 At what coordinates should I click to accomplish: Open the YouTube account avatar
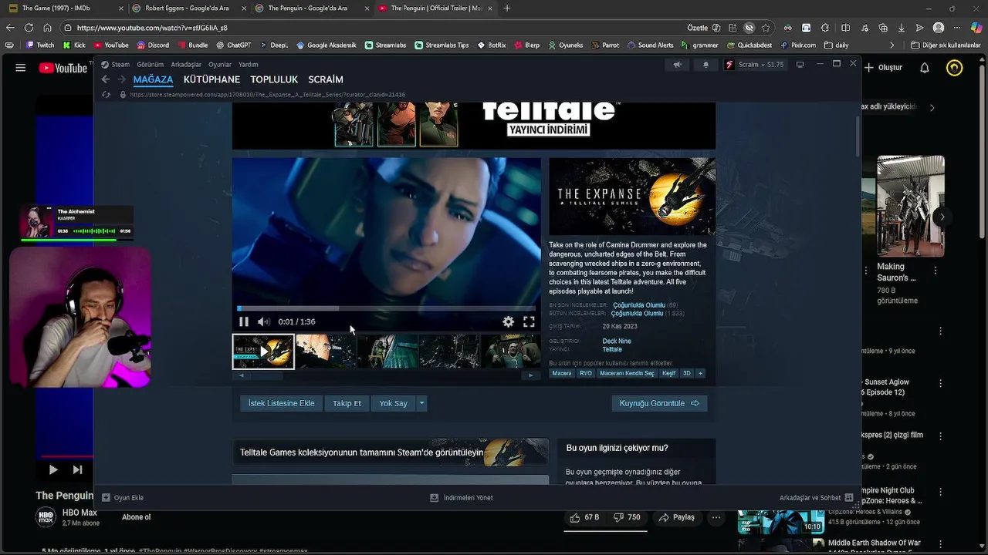tap(955, 68)
